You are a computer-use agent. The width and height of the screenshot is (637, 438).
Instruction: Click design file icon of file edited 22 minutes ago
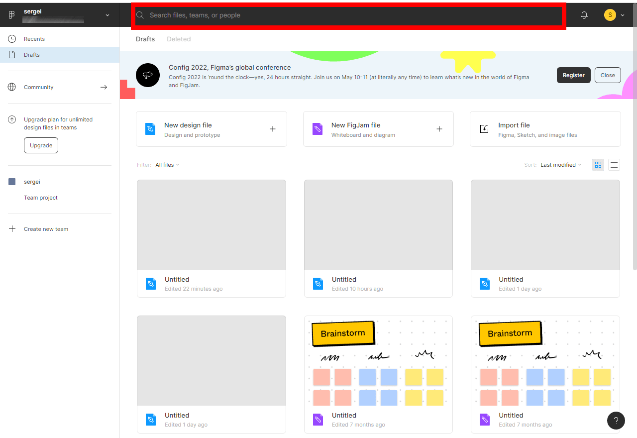click(x=151, y=284)
